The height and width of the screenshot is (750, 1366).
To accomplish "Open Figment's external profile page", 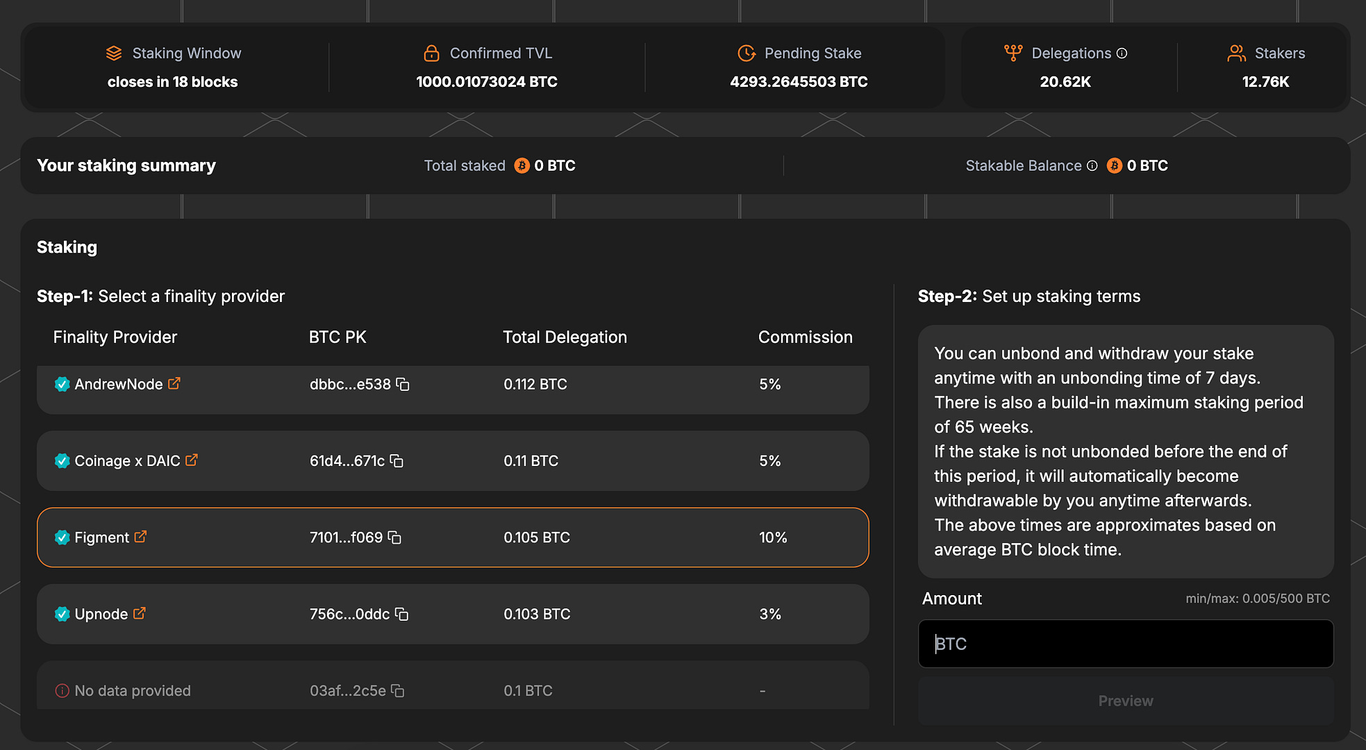I will pyautogui.click(x=141, y=537).
